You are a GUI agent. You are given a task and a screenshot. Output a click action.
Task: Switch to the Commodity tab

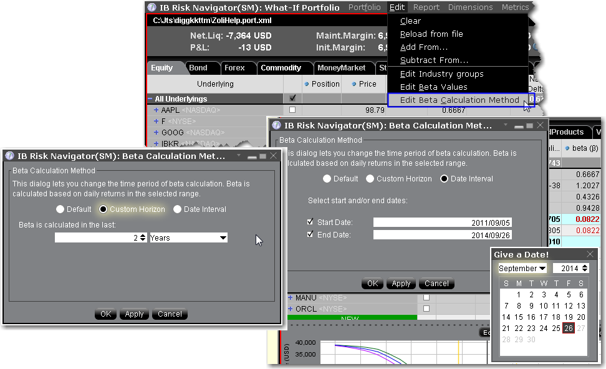pos(281,68)
